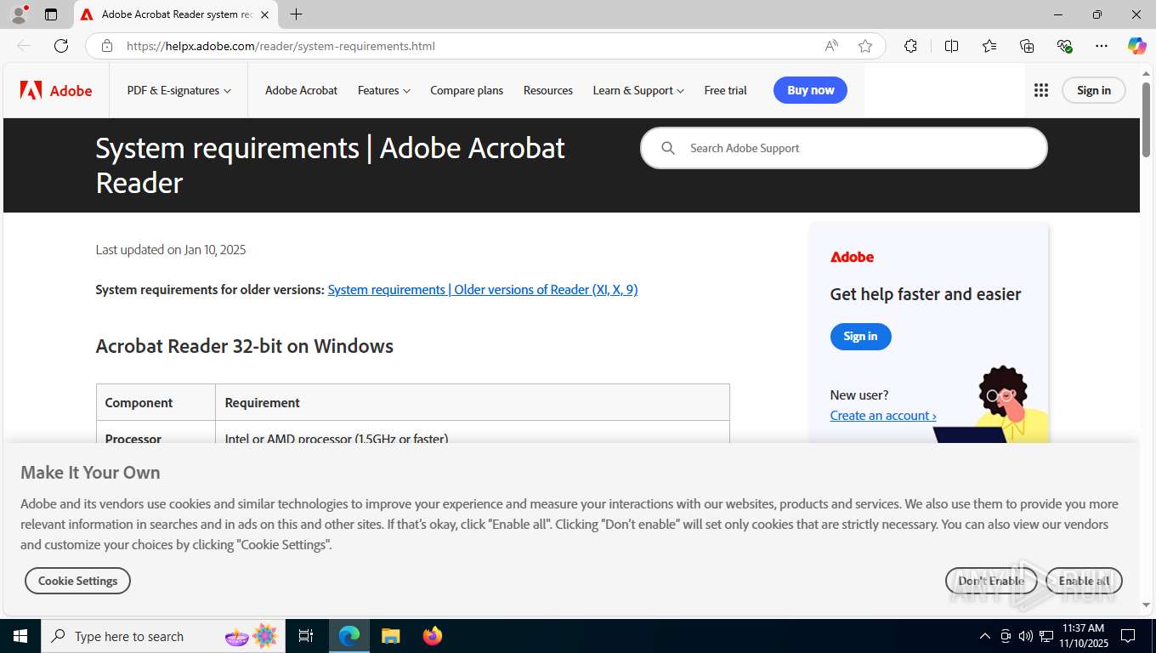Open Browser essentials heart icon
The width and height of the screenshot is (1156, 653).
pos(1064,46)
